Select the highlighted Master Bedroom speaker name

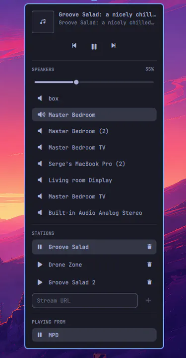tap(72, 115)
